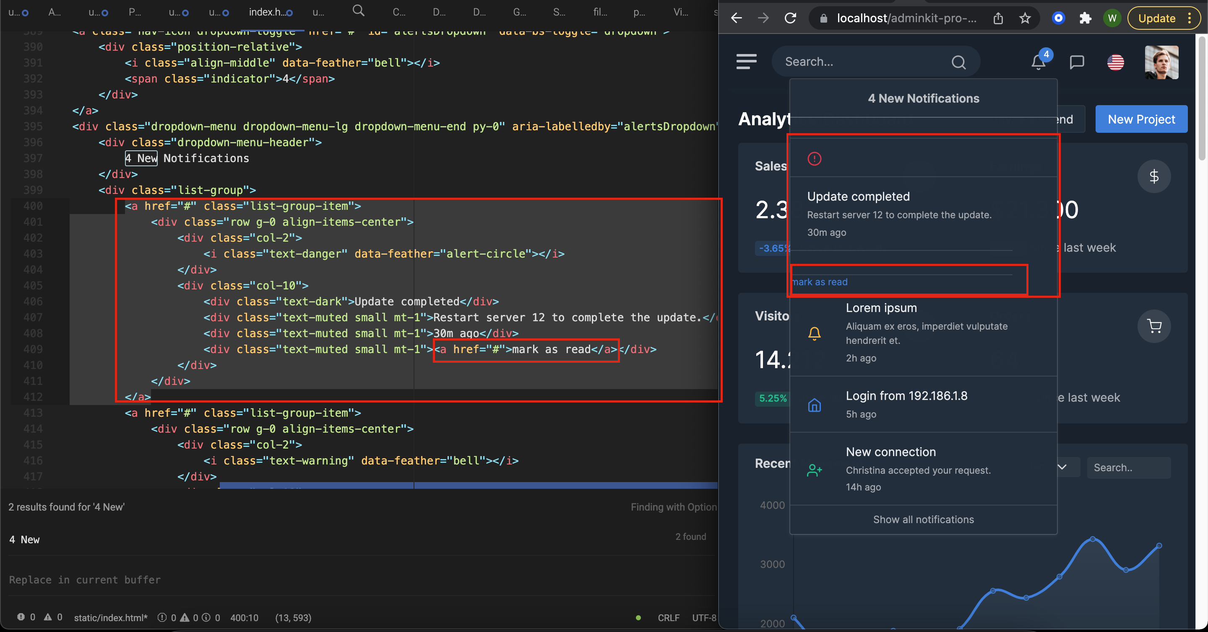Select the US flag language icon
Viewport: 1208px width, 632px height.
tap(1116, 62)
